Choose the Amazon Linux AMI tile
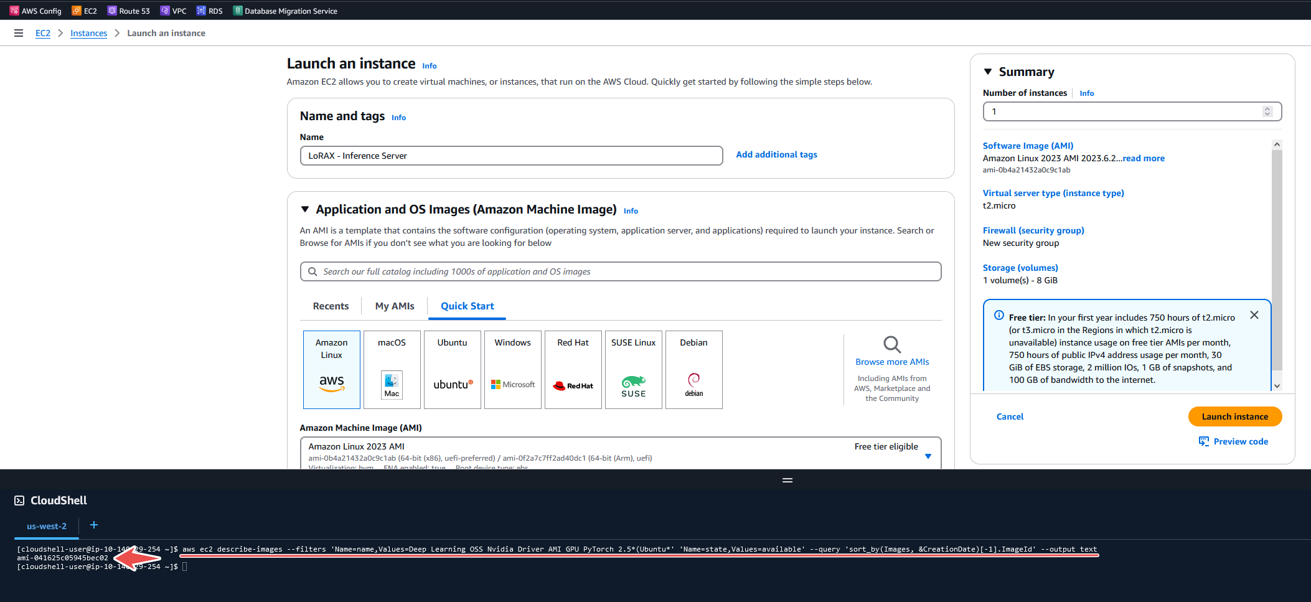Image resolution: width=1311 pixels, height=602 pixels. (x=332, y=369)
